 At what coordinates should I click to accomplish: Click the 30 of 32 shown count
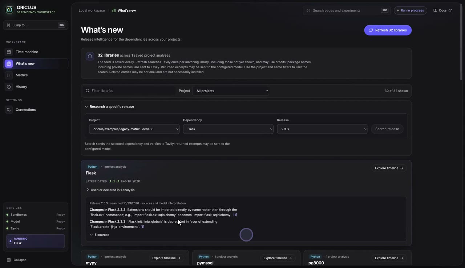click(396, 91)
